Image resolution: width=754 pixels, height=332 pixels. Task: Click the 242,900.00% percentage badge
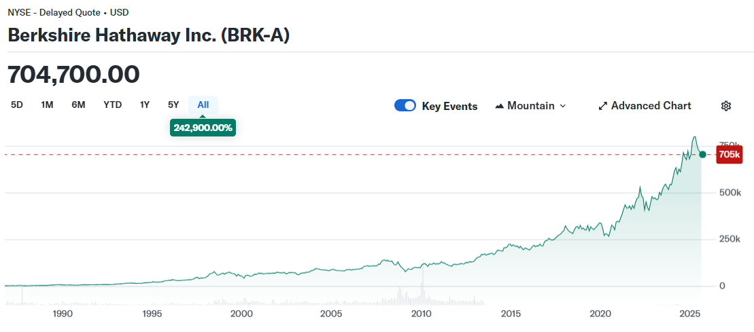click(x=203, y=128)
